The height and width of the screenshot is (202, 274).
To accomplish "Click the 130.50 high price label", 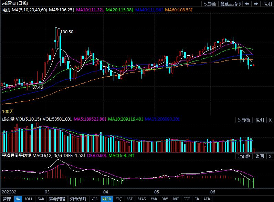I will [x=67, y=32].
